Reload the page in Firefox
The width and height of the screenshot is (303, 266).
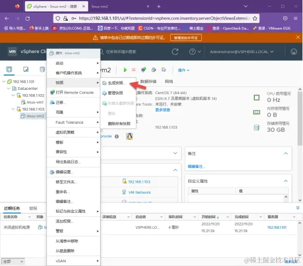click(x=27, y=19)
